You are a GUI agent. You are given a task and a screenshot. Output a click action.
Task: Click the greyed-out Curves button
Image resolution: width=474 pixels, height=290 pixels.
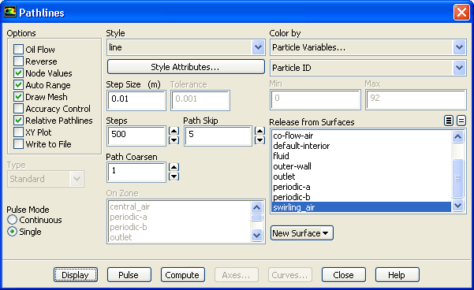tap(290, 275)
